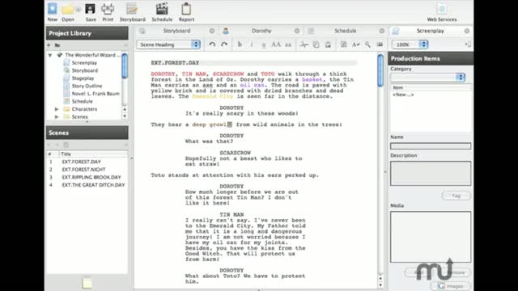Click the Storyboard toolbar icon

(132, 9)
